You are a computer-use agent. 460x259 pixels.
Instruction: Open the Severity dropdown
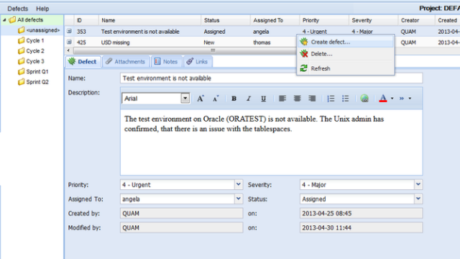pyautogui.click(x=418, y=184)
